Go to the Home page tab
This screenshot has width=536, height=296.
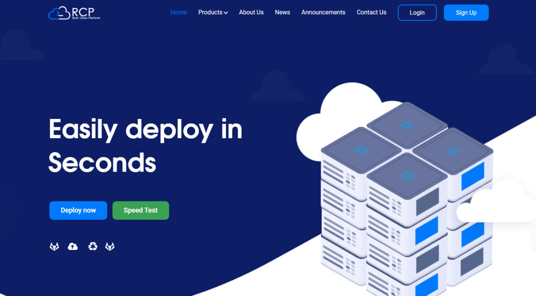coord(178,13)
